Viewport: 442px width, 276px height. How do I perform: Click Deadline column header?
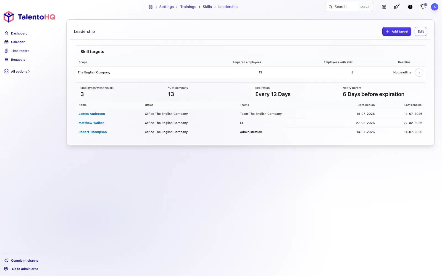404,62
